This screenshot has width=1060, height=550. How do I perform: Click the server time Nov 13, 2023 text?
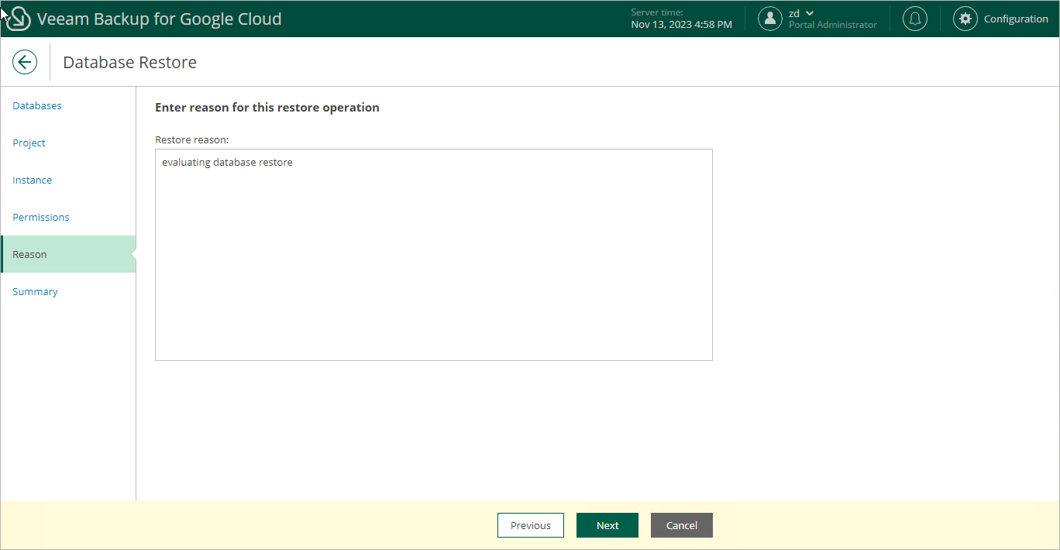click(x=682, y=25)
